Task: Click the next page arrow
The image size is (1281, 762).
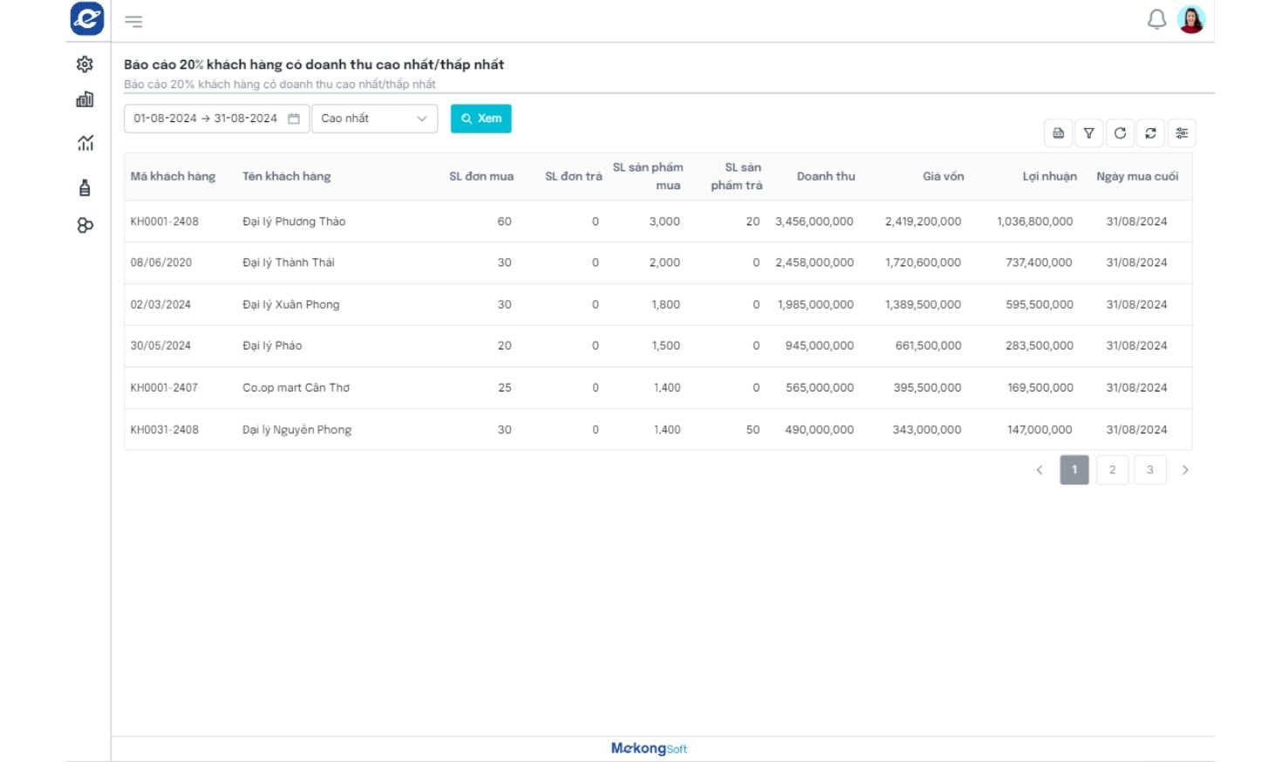Action: click(1185, 470)
